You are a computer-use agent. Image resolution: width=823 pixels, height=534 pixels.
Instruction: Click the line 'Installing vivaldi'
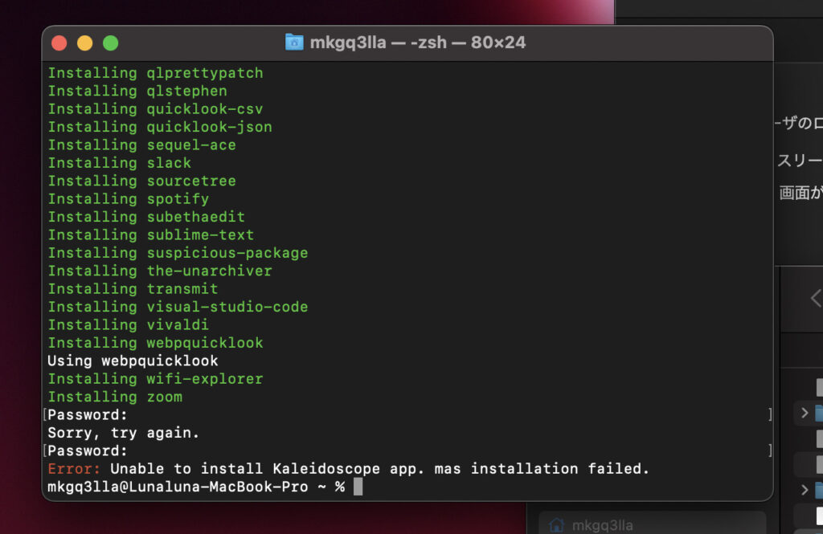(x=129, y=324)
